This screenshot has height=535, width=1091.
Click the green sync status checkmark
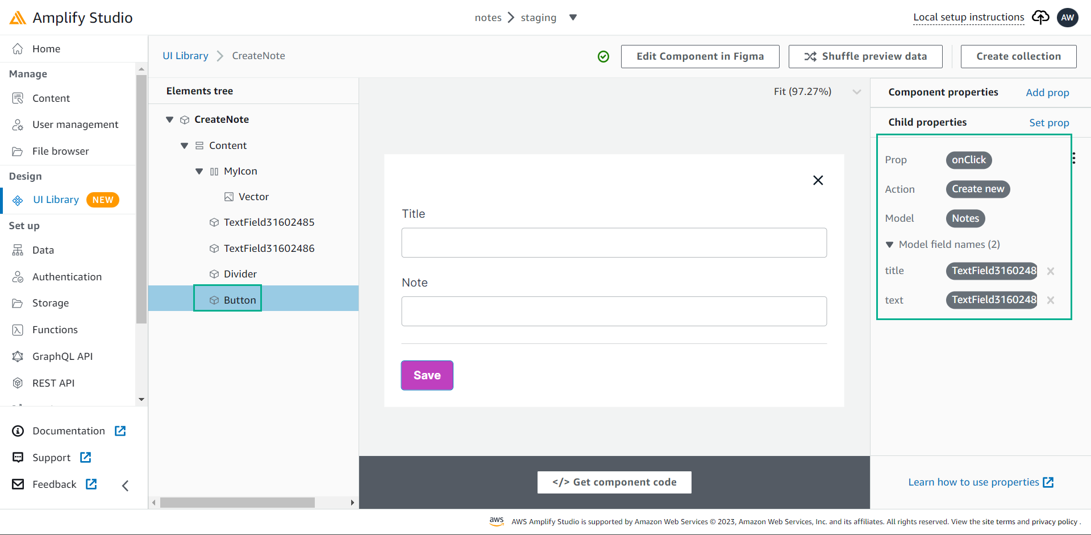(x=603, y=56)
